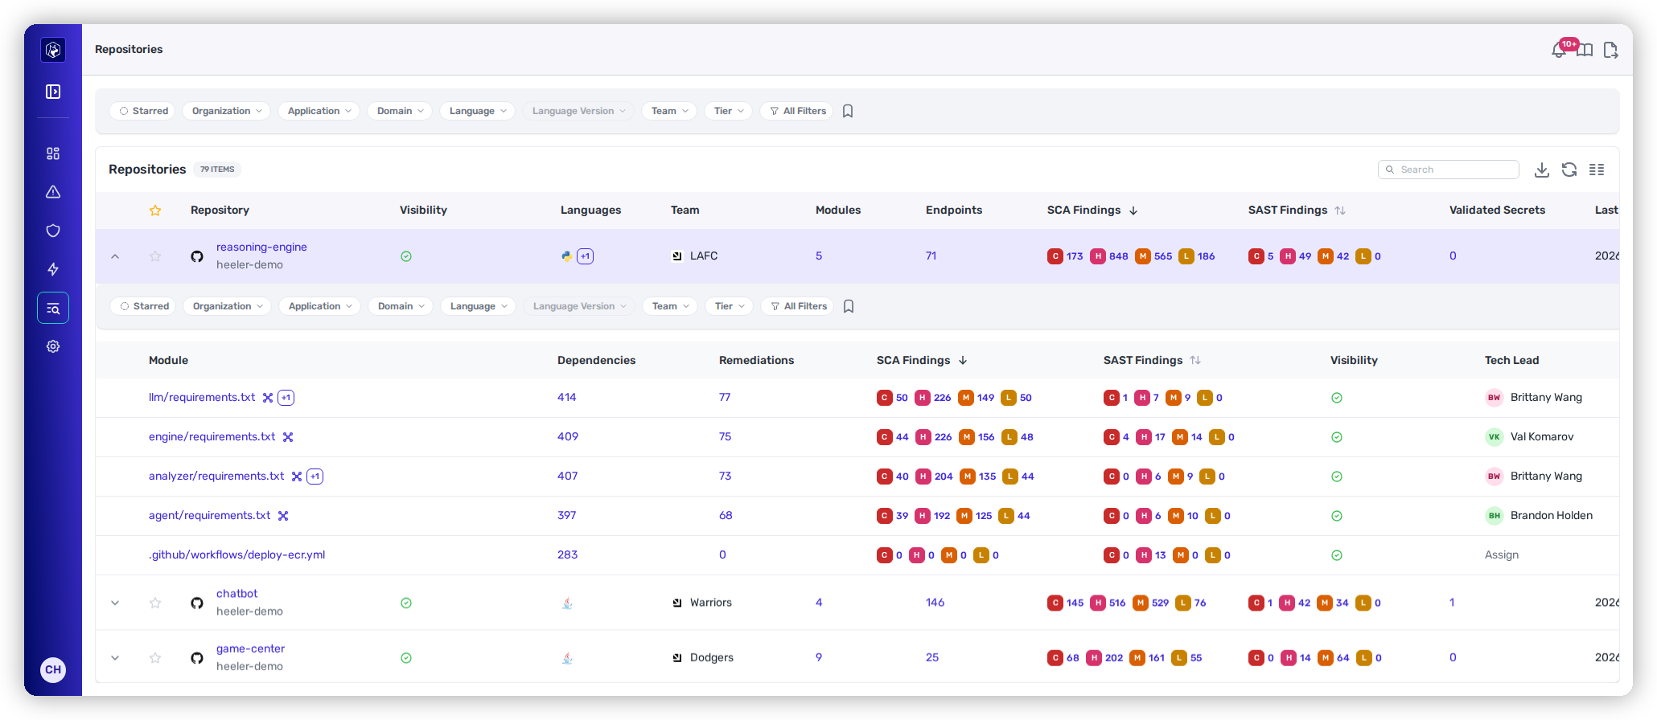Open the top Application filter dropdown
The width and height of the screenshot is (1657, 720).
pos(319,111)
